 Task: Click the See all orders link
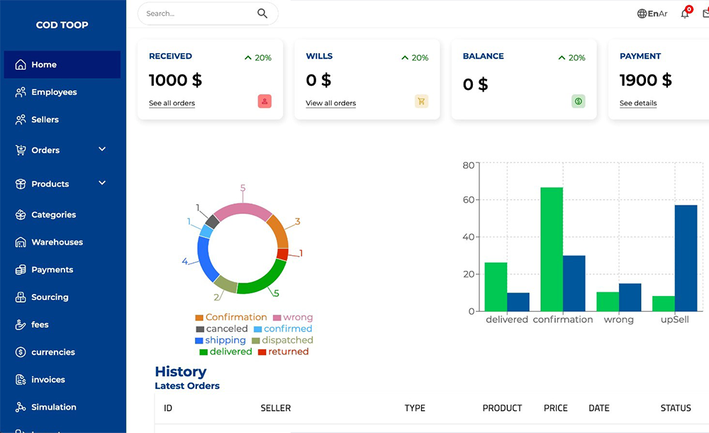tap(172, 103)
